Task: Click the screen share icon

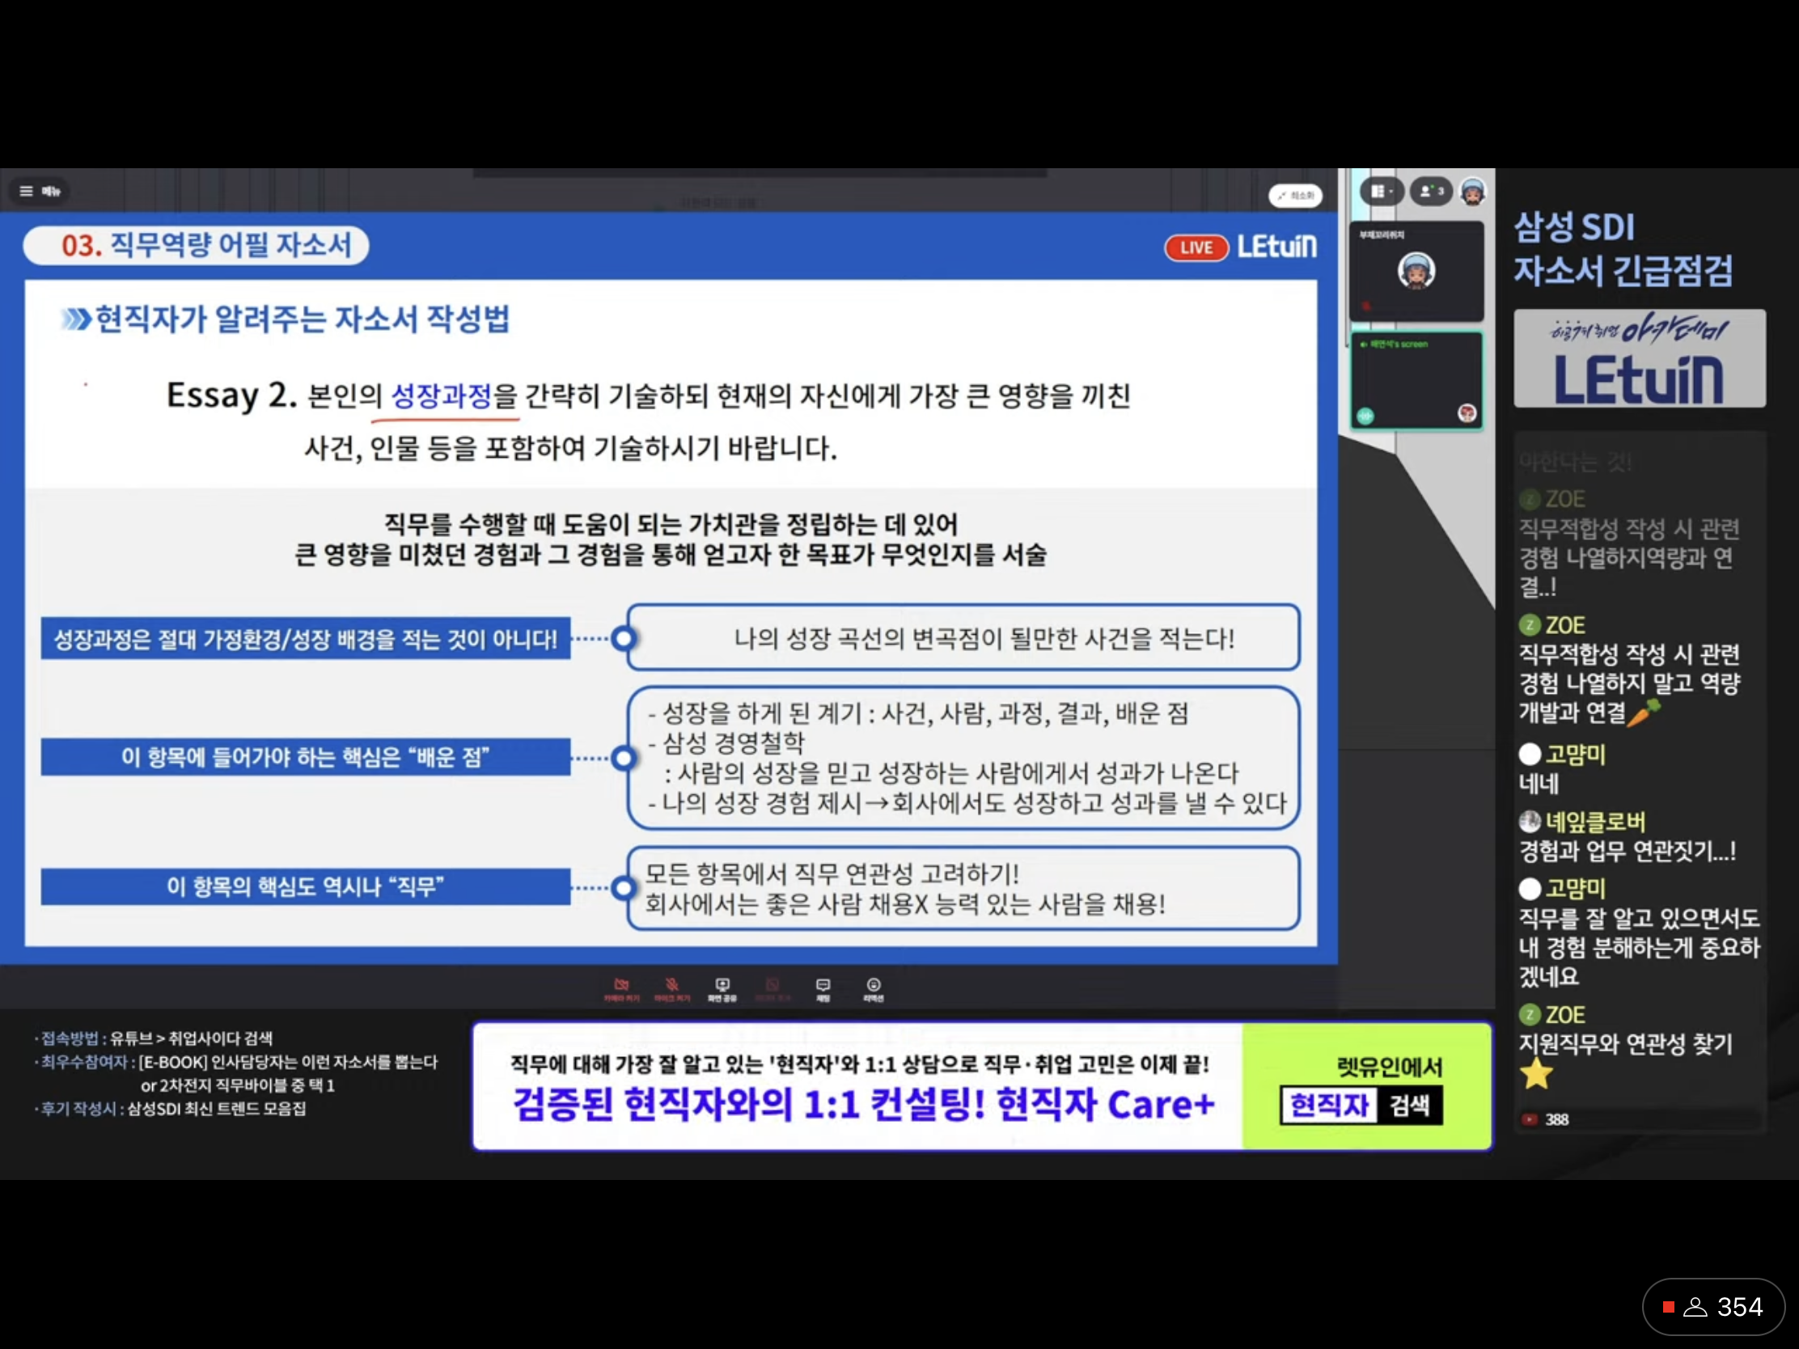Action: (722, 988)
